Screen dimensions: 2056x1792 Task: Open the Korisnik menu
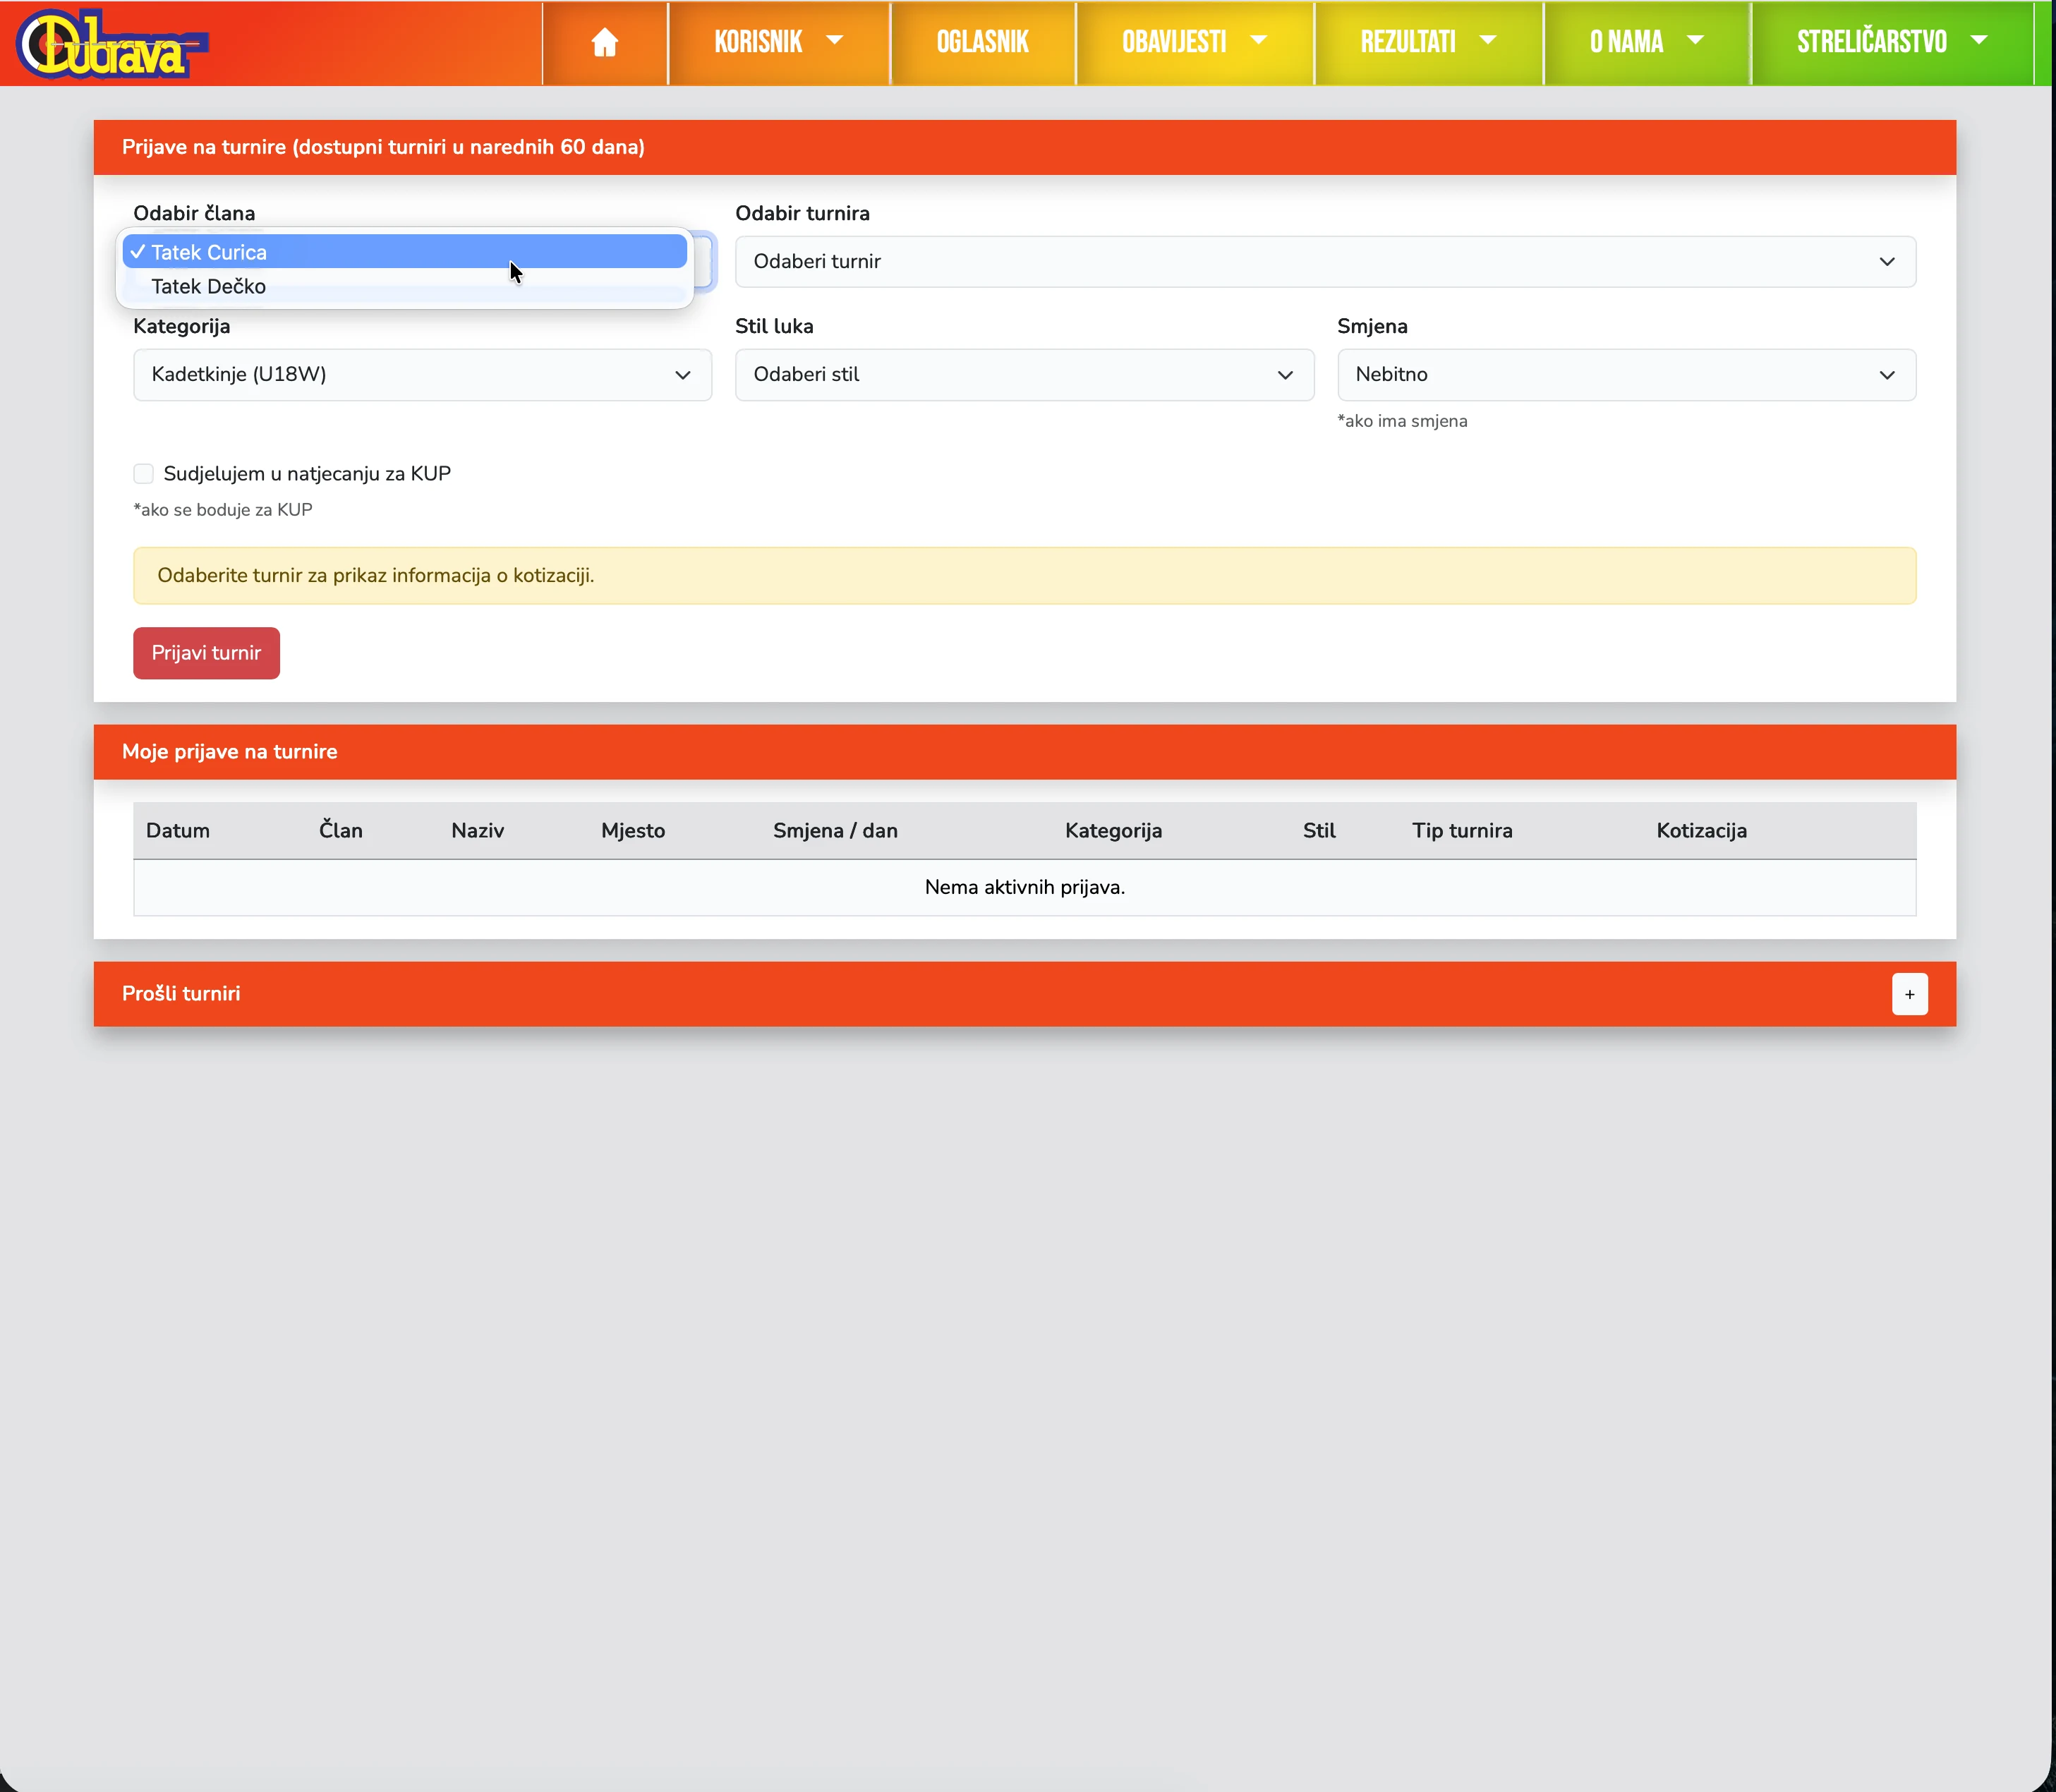[x=758, y=42]
